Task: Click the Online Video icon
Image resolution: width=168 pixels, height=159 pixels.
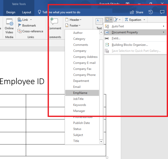Action: point(9,24)
